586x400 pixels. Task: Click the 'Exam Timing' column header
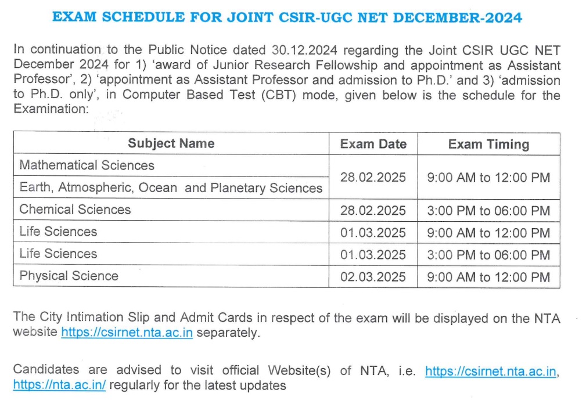488,145
